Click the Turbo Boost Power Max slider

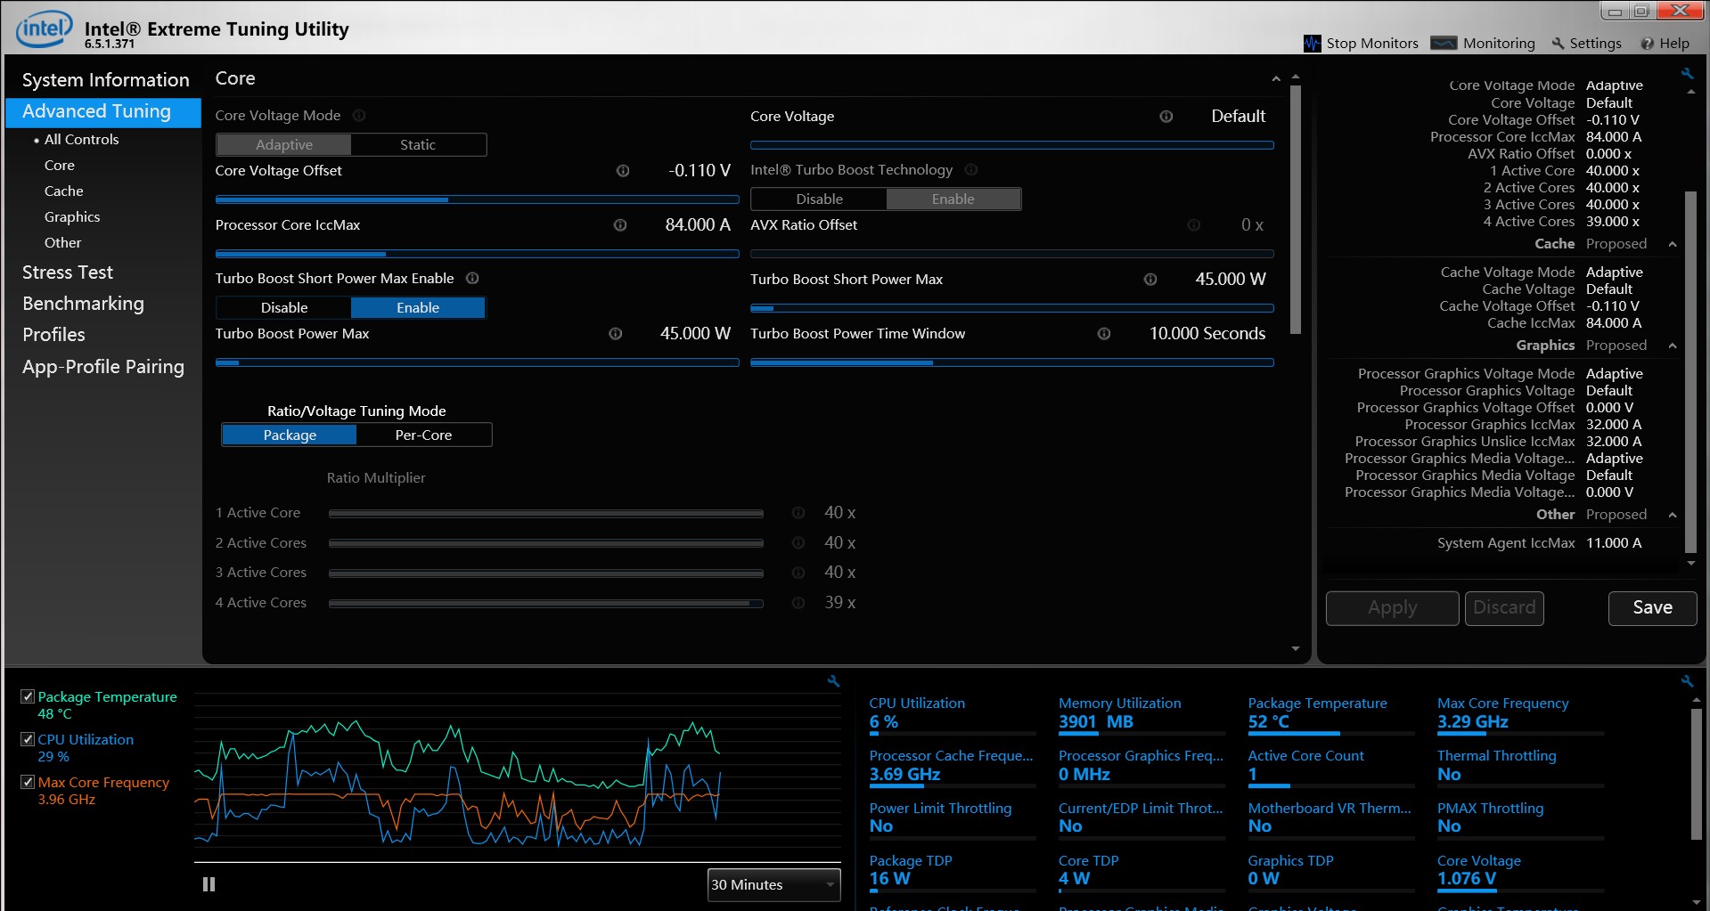tap(477, 362)
